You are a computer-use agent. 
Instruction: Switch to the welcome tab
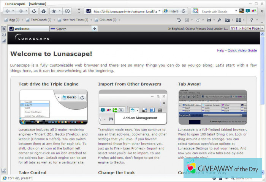click(x=29, y=29)
